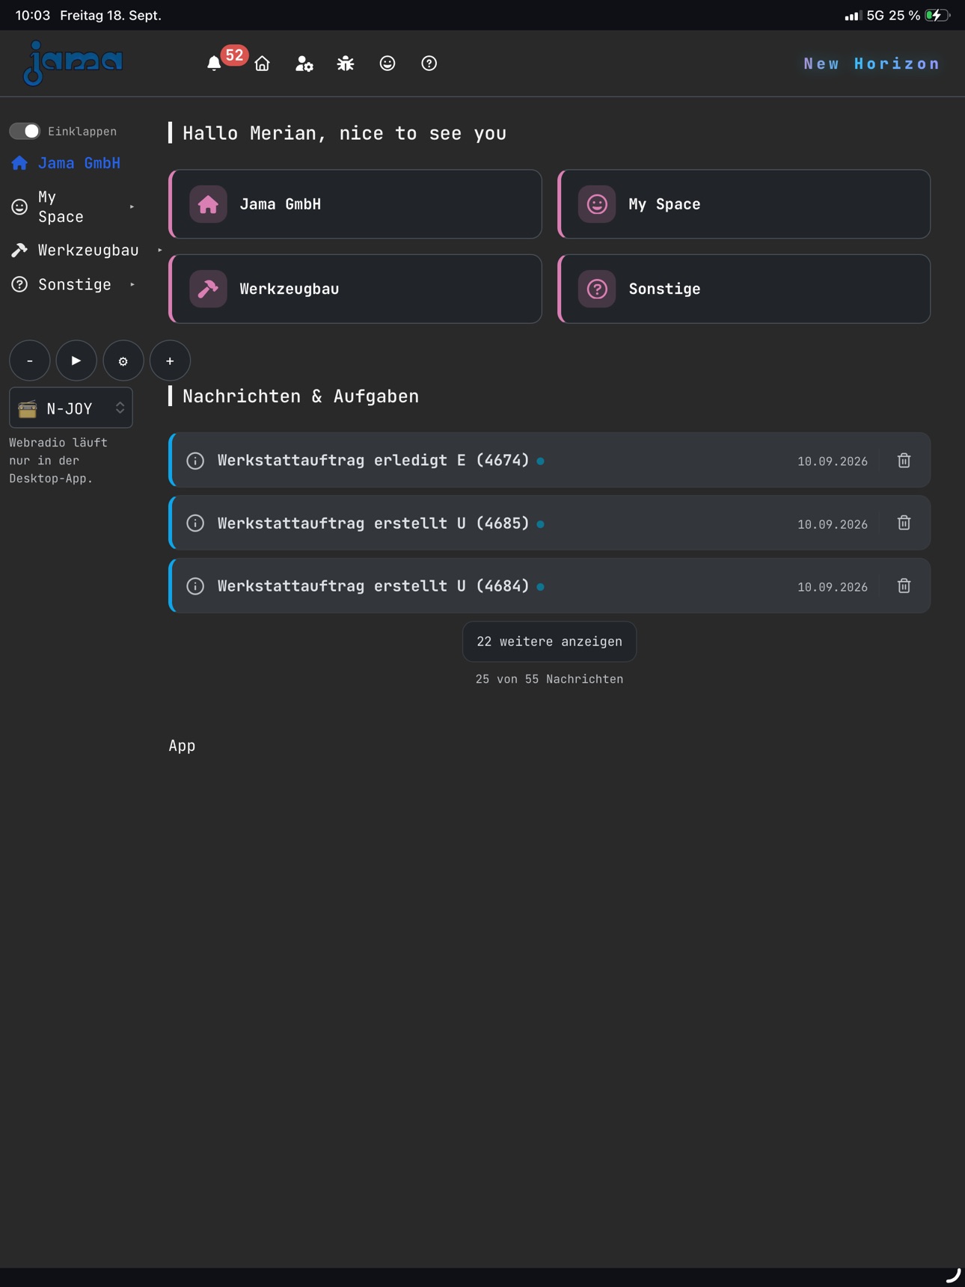965x1287 pixels.
Task: Decrease webradio volume with minus button
Action: [x=30, y=361]
